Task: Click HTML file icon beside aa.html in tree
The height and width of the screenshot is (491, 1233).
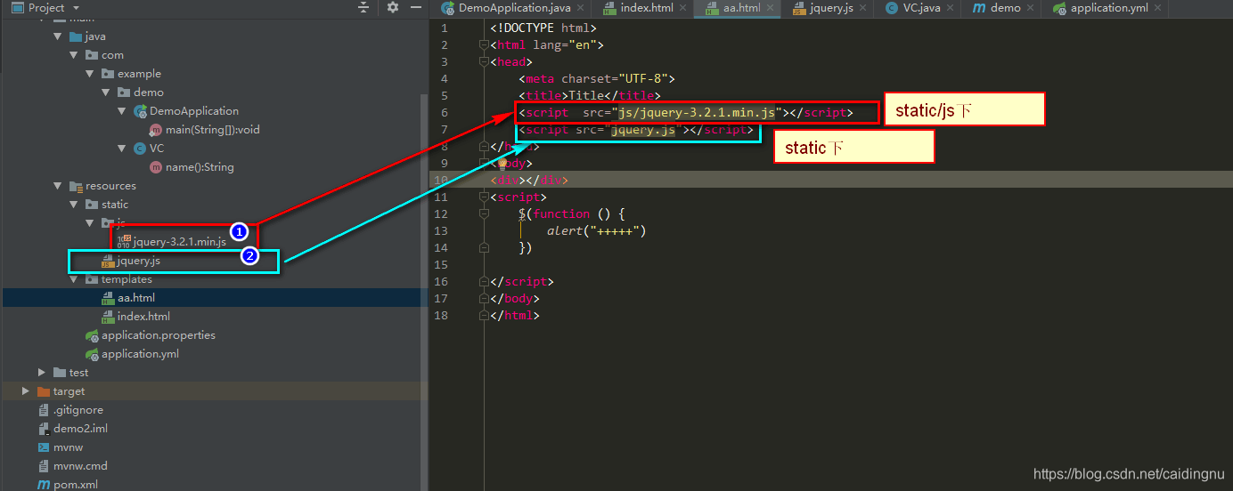Action: coord(108,298)
